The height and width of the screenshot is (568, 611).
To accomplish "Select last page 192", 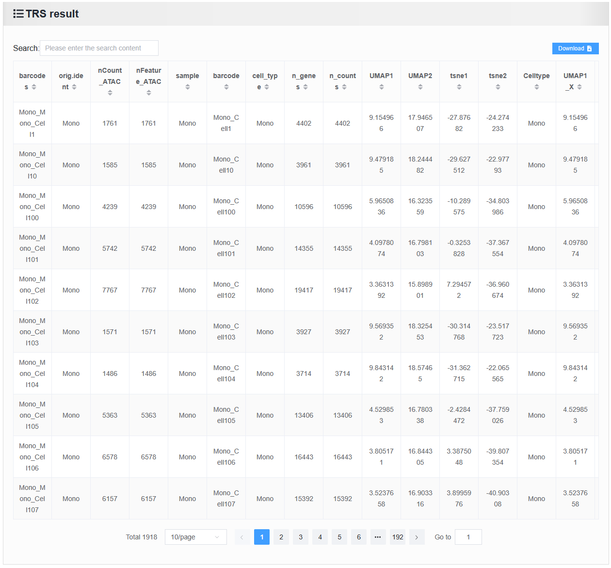I will pyautogui.click(x=398, y=537).
